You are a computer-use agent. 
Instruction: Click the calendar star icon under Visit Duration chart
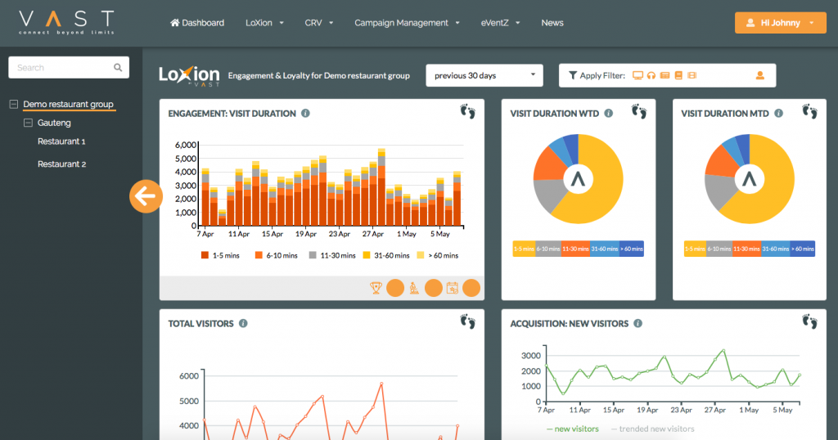(452, 288)
